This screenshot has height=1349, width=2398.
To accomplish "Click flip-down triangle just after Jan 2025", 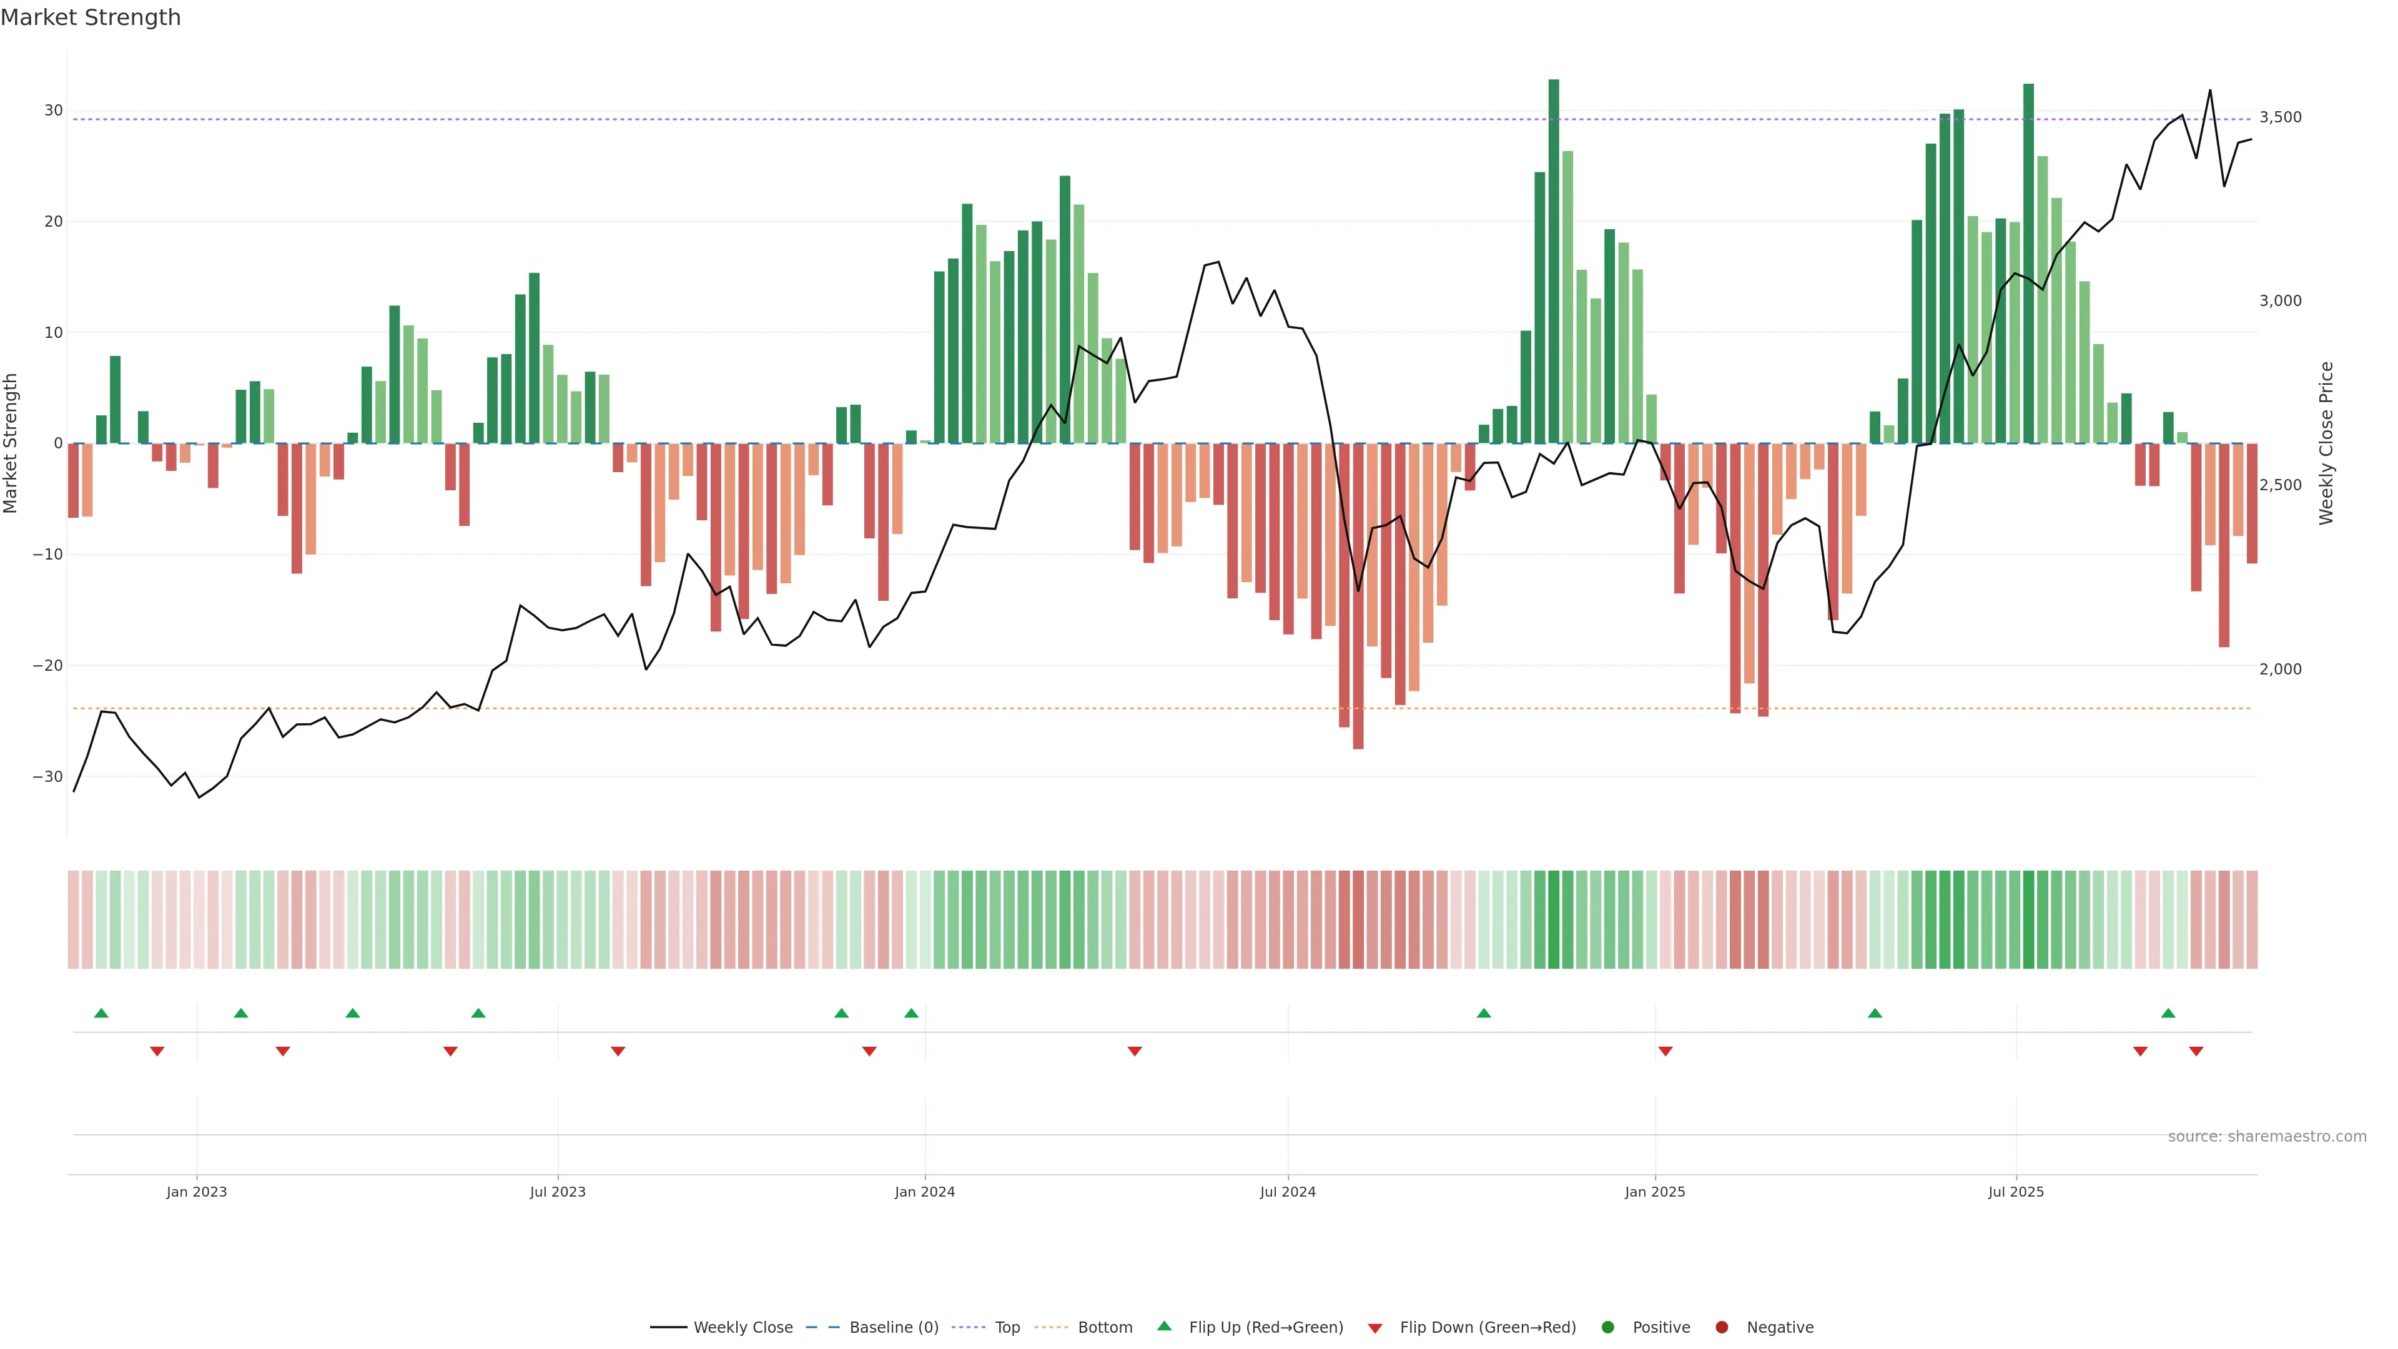I will (x=1665, y=1051).
